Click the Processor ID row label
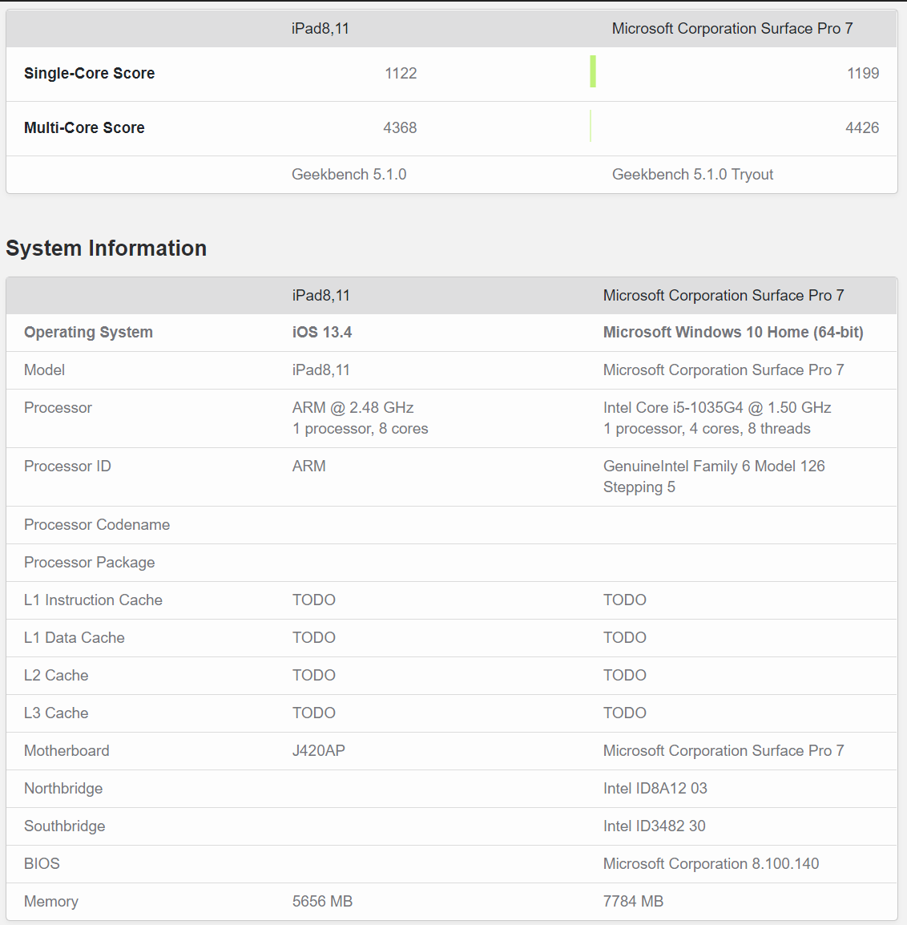 click(x=67, y=466)
